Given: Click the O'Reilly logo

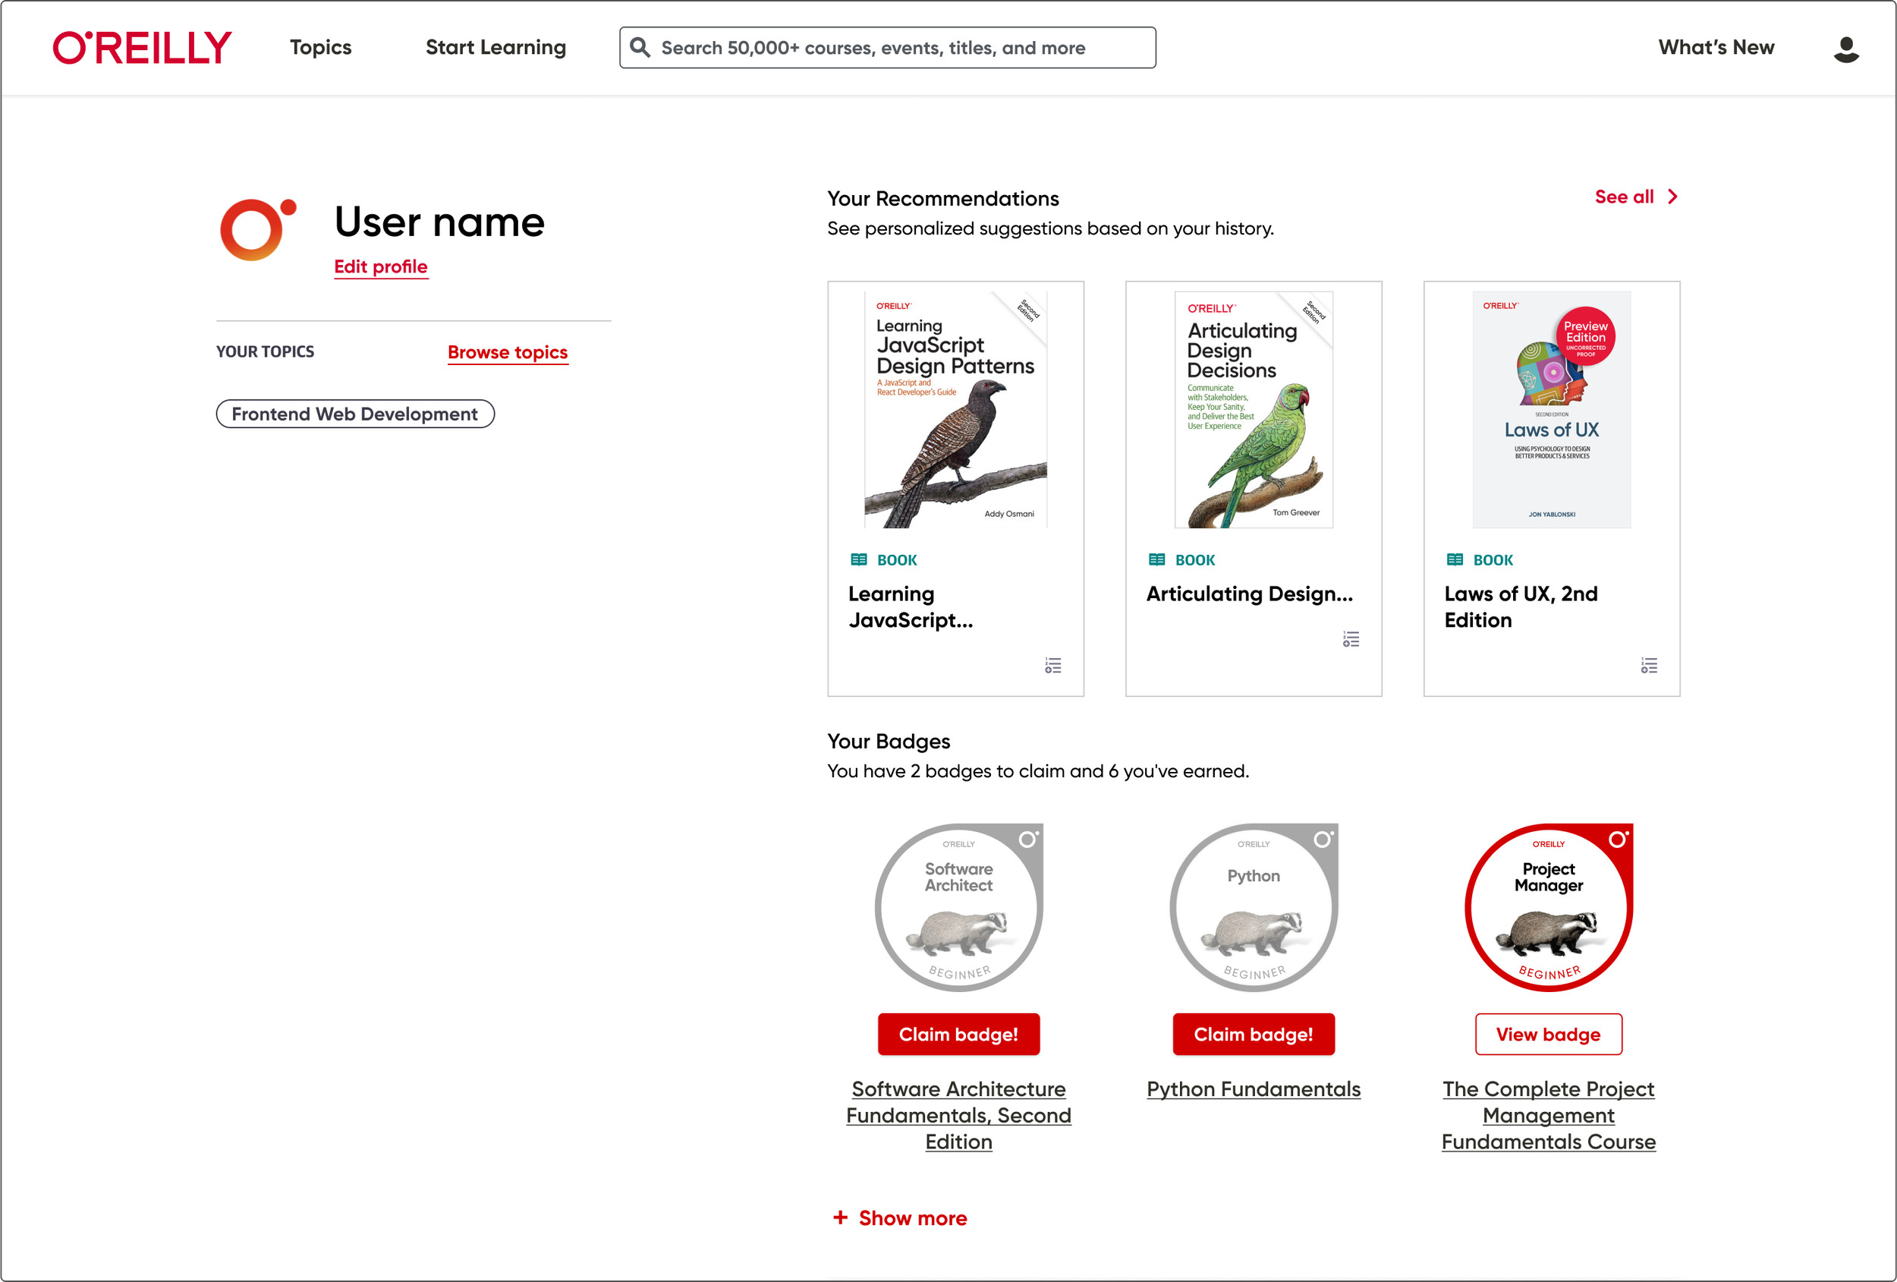Looking at the screenshot, I should [x=142, y=47].
